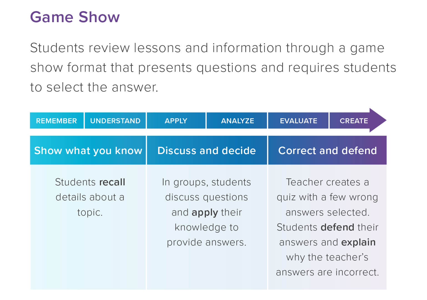Select the UNDERSTAND segment
The image size is (427, 300).
click(115, 121)
